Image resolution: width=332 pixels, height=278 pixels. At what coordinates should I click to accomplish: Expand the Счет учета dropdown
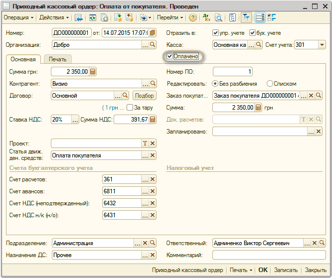tap(322, 45)
